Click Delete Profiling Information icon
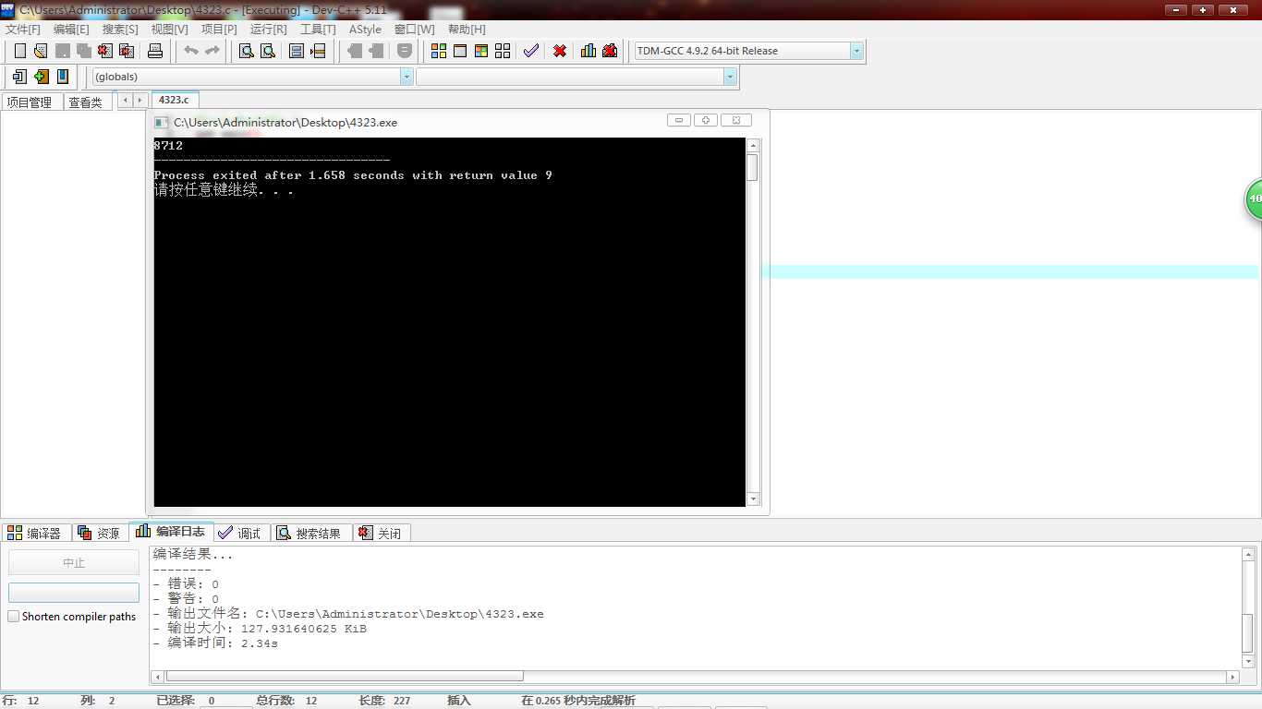Image resolution: width=1262 pixels, height=709 pixels. pyautogui.click(x=610, y=51)
